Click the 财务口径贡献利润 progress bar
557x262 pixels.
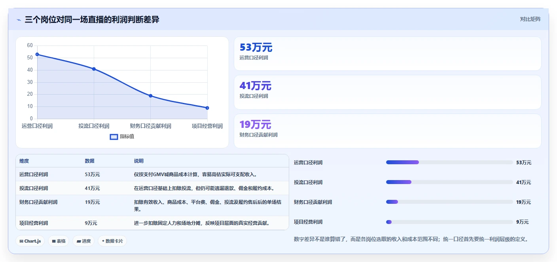[449, 202]
